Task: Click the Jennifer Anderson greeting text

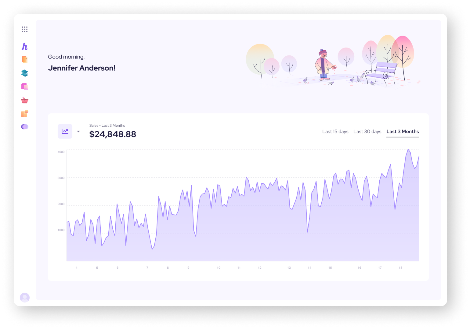Action: 82,68
